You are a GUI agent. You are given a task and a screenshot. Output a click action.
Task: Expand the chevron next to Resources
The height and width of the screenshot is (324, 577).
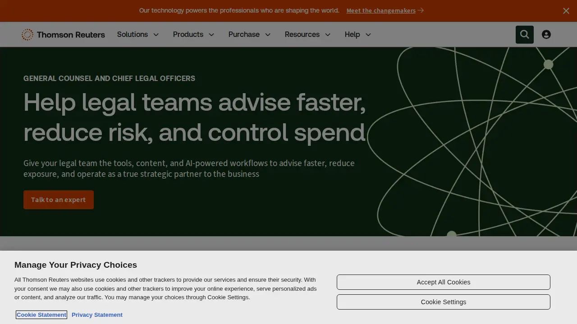coord(328,35)
